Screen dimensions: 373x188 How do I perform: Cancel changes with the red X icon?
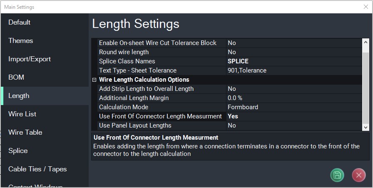359,175
